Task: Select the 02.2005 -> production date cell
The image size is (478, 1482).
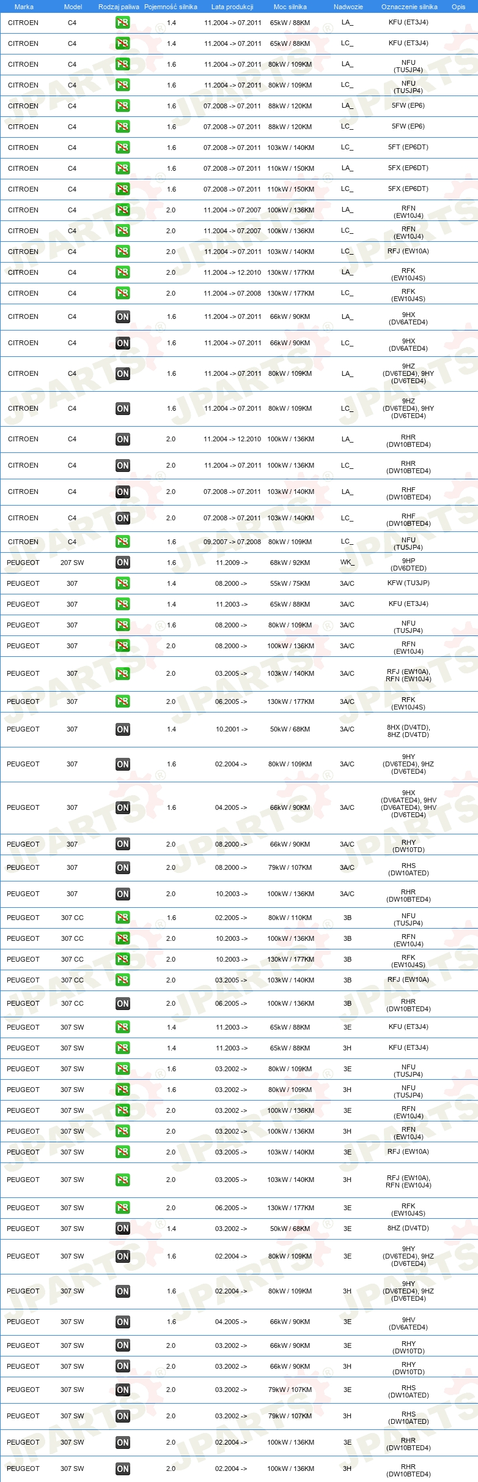Action: point(231,918)
